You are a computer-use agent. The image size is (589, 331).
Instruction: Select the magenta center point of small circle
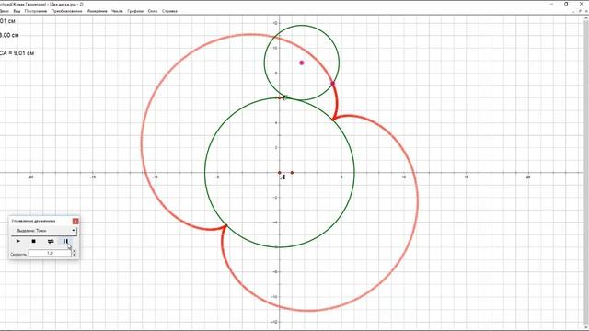[x=302, y=63]
